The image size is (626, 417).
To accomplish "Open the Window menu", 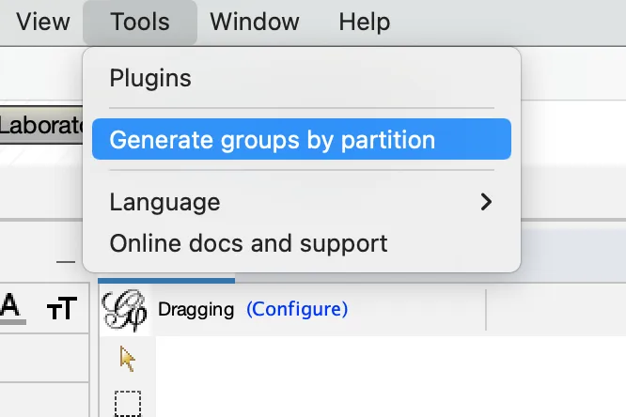I will point(255,22).
